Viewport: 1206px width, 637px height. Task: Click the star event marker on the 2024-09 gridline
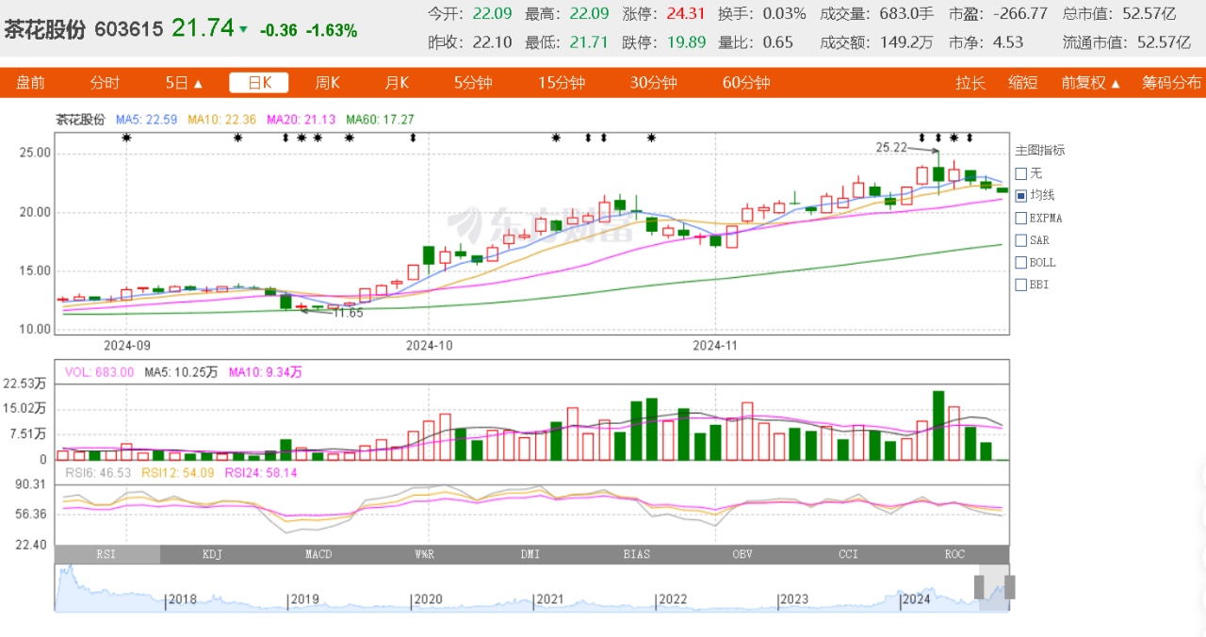(x=127, y=138)
